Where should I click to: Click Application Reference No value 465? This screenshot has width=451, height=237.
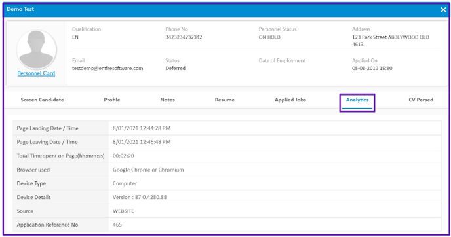[117, 225]
